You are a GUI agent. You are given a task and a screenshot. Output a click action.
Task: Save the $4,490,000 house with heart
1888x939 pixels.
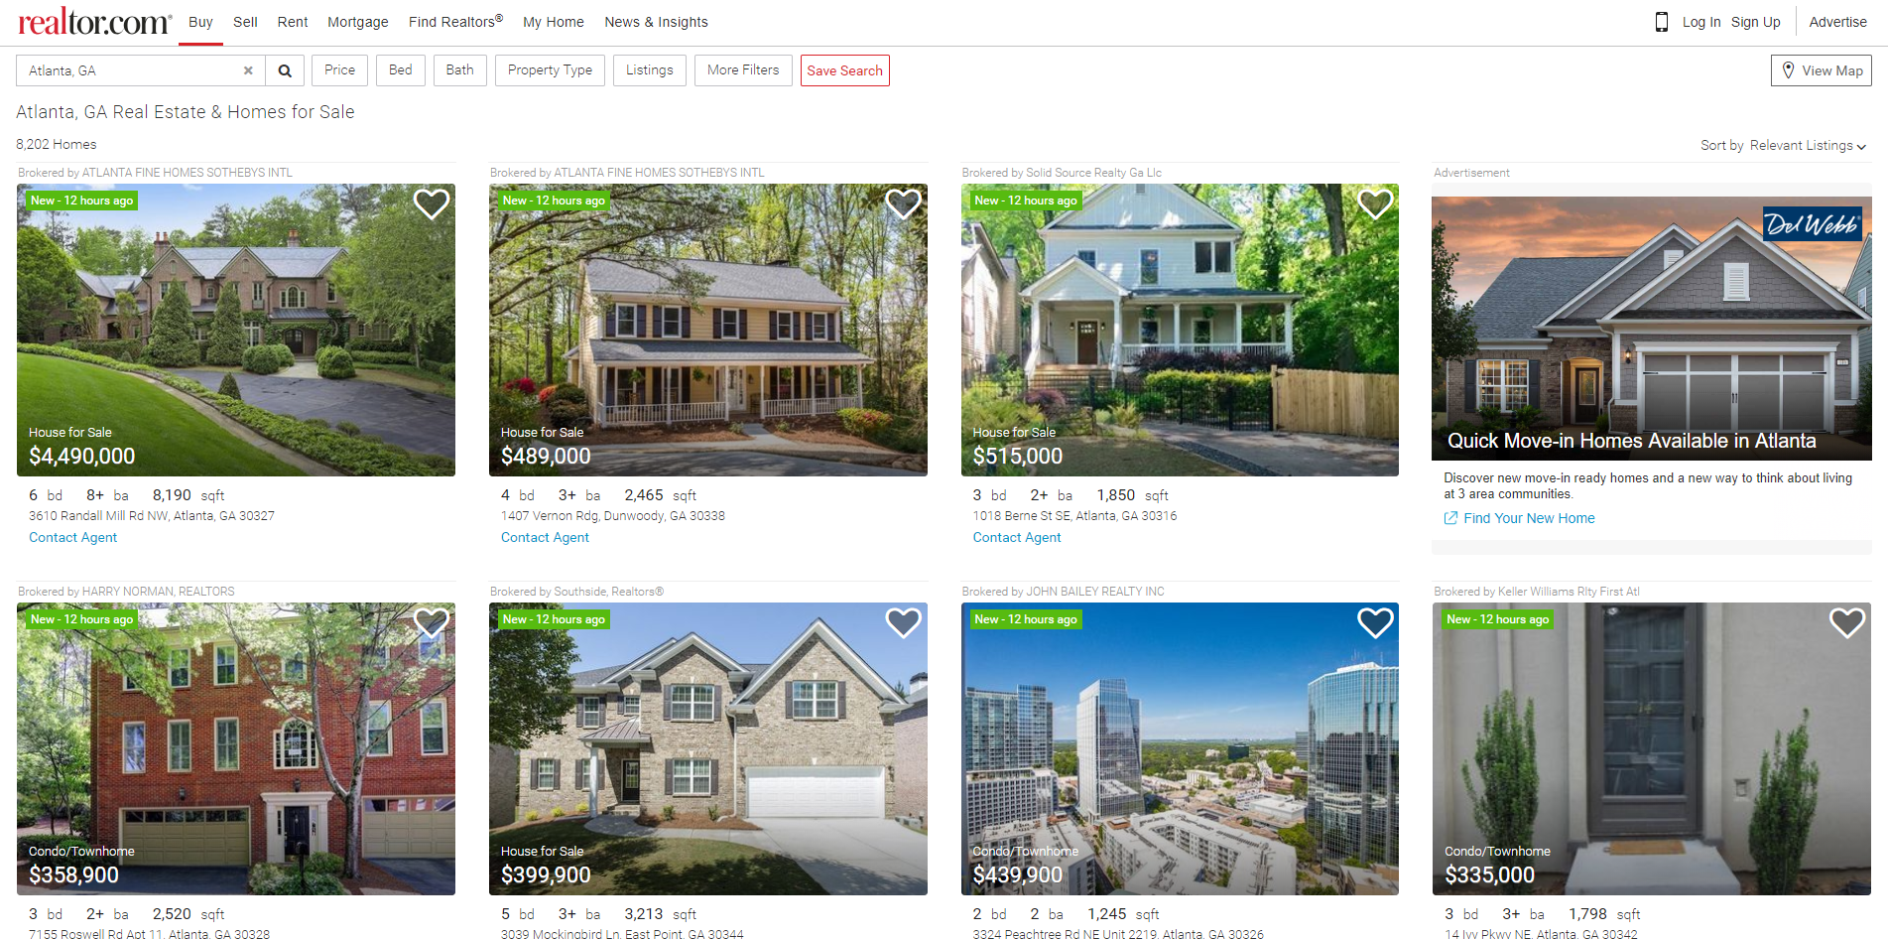pyautogui.click(x=432, y=204)
